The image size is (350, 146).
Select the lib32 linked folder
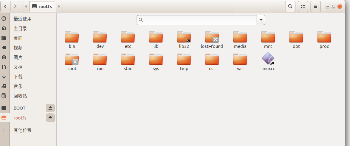pyautogui.click(x=184, y=37)
